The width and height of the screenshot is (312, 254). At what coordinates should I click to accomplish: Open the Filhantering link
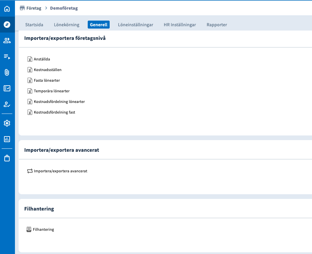tap(43, 229)
